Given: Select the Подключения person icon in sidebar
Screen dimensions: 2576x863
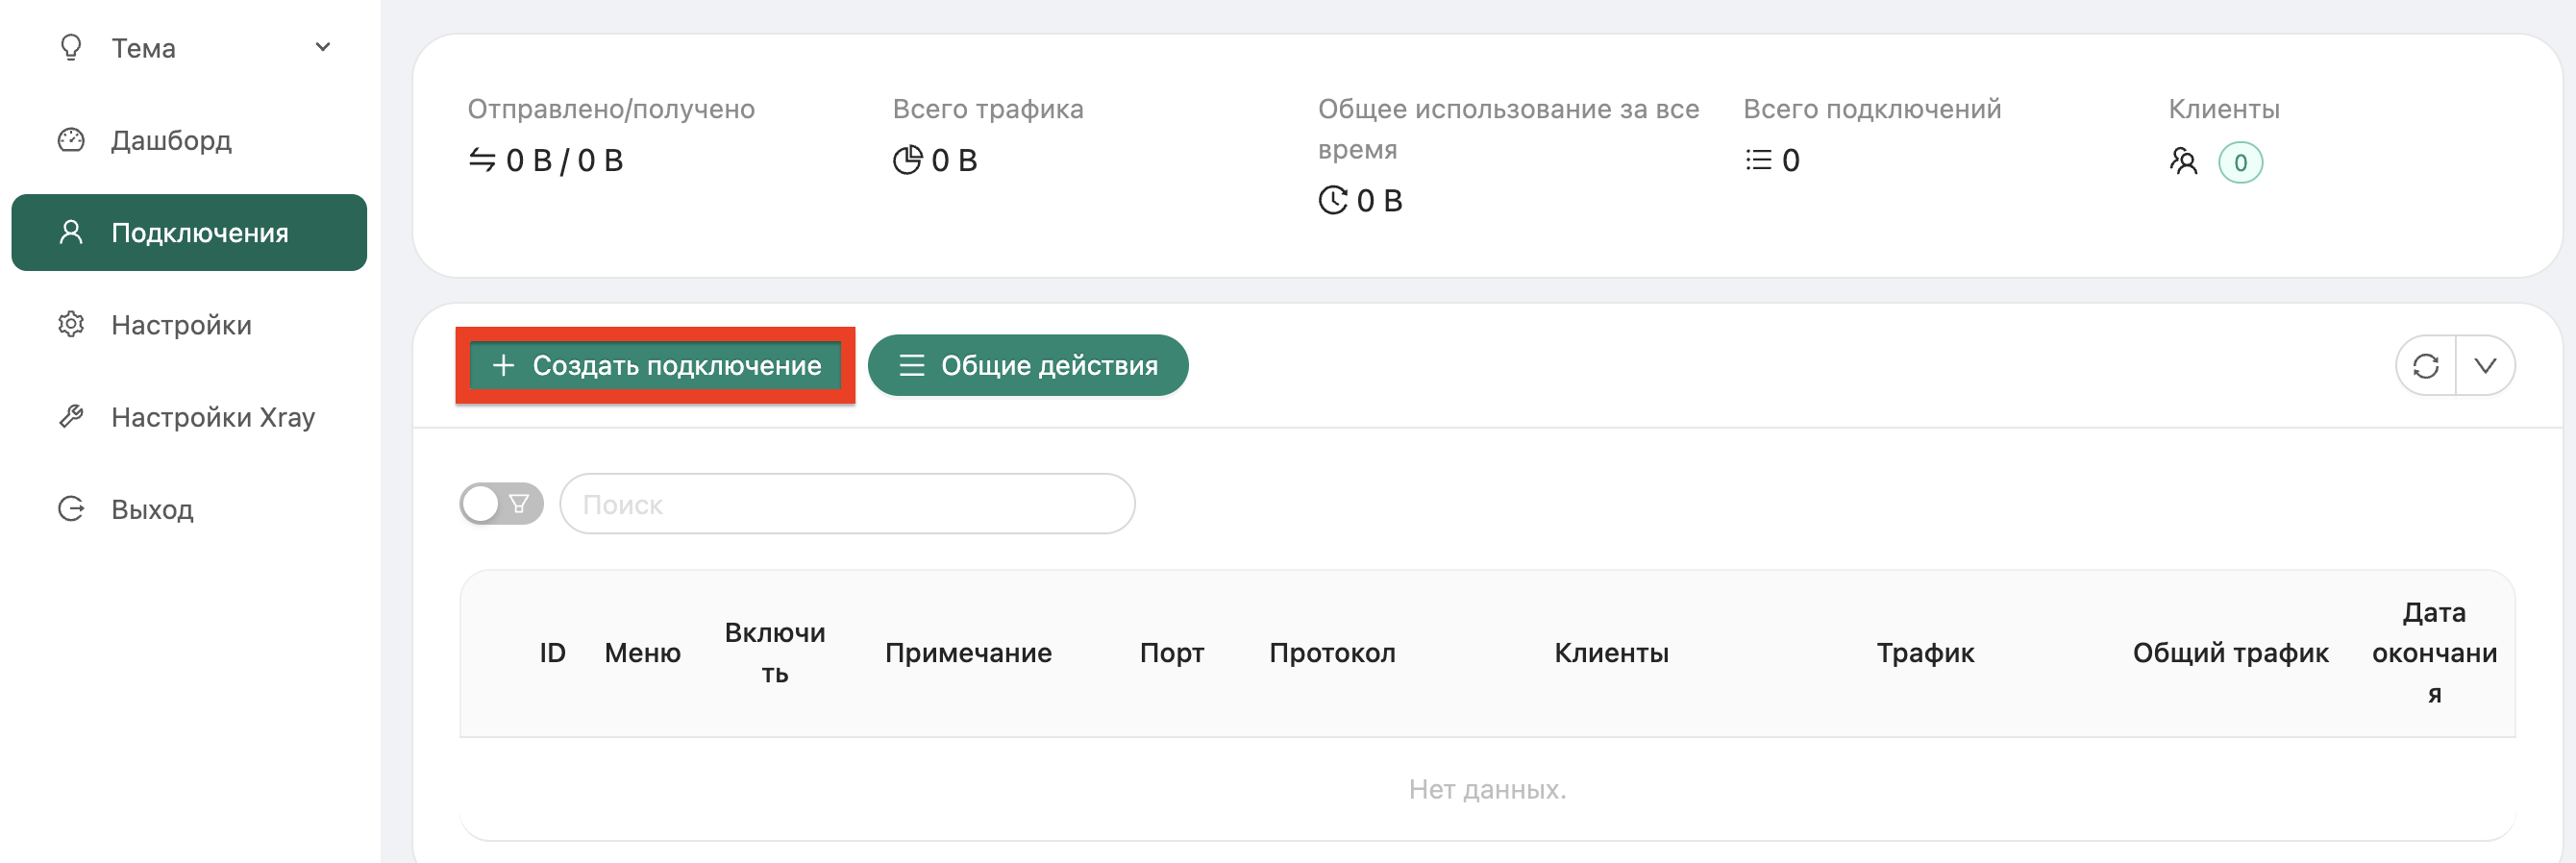Looking at the screenshot, I should point(70,232).
